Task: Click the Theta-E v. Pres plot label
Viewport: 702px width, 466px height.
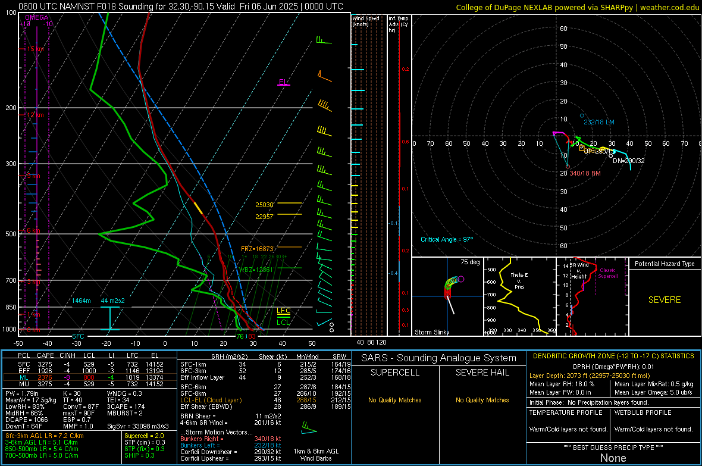Action: point(519,280)
